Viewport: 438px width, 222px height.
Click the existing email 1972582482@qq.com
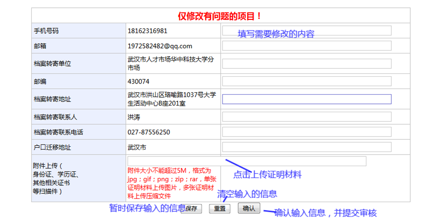[160, 46]
